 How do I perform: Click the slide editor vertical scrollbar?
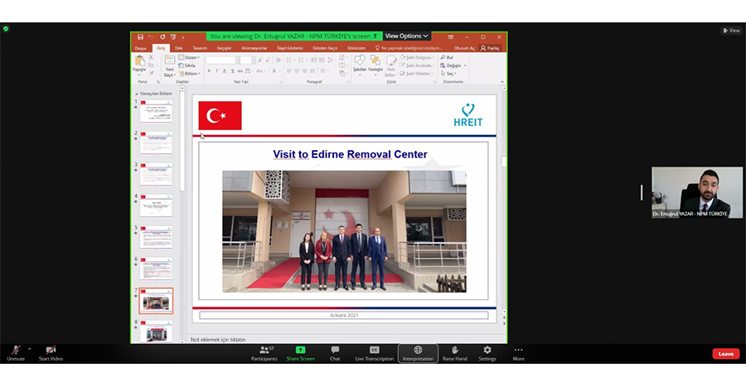[x=504, y=200]
